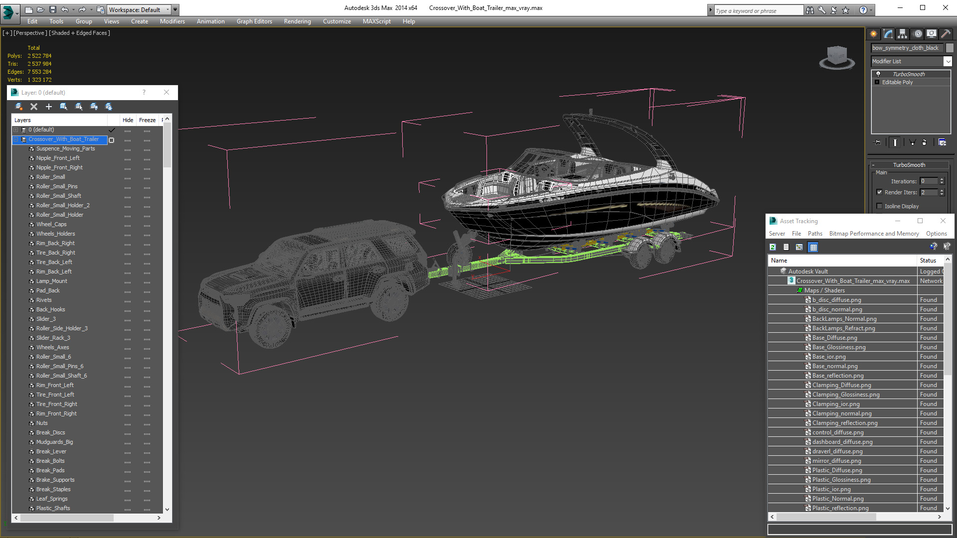Screen dimensions: 957x538
Task: Click the object color swatch beside object name
Action: tap(950, 48)
